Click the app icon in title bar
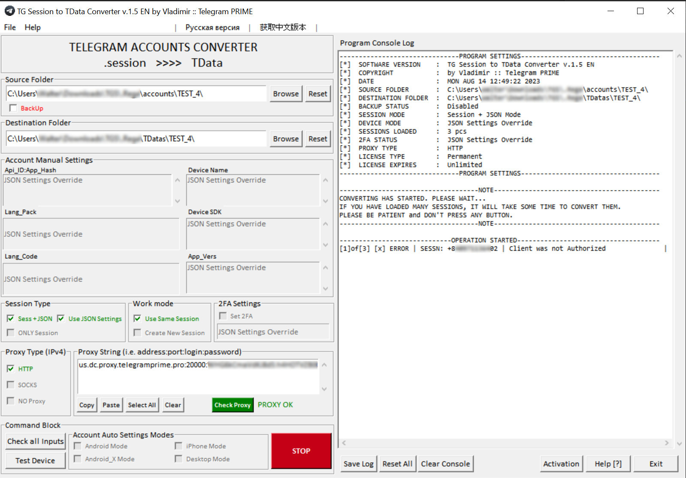Viewport: 686px width, 478px height. click(9, 11)
